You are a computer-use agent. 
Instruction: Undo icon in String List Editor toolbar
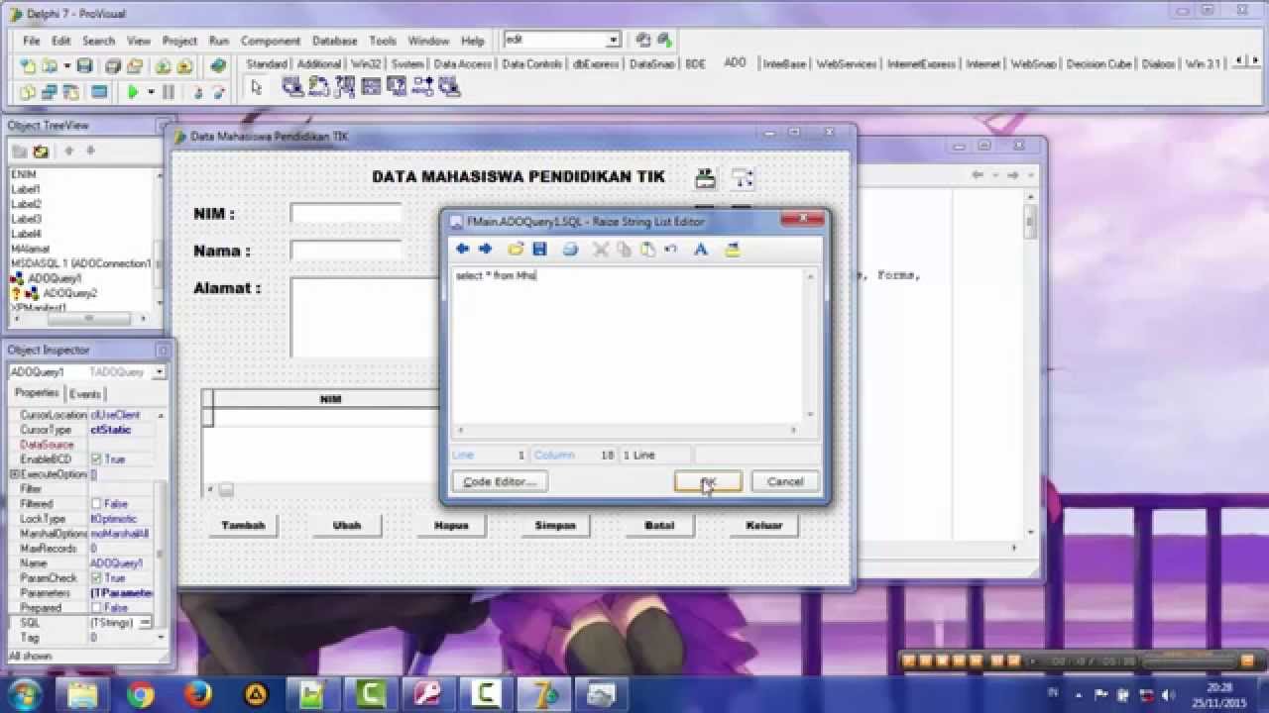pyautogui.click(x=670, y=250)
